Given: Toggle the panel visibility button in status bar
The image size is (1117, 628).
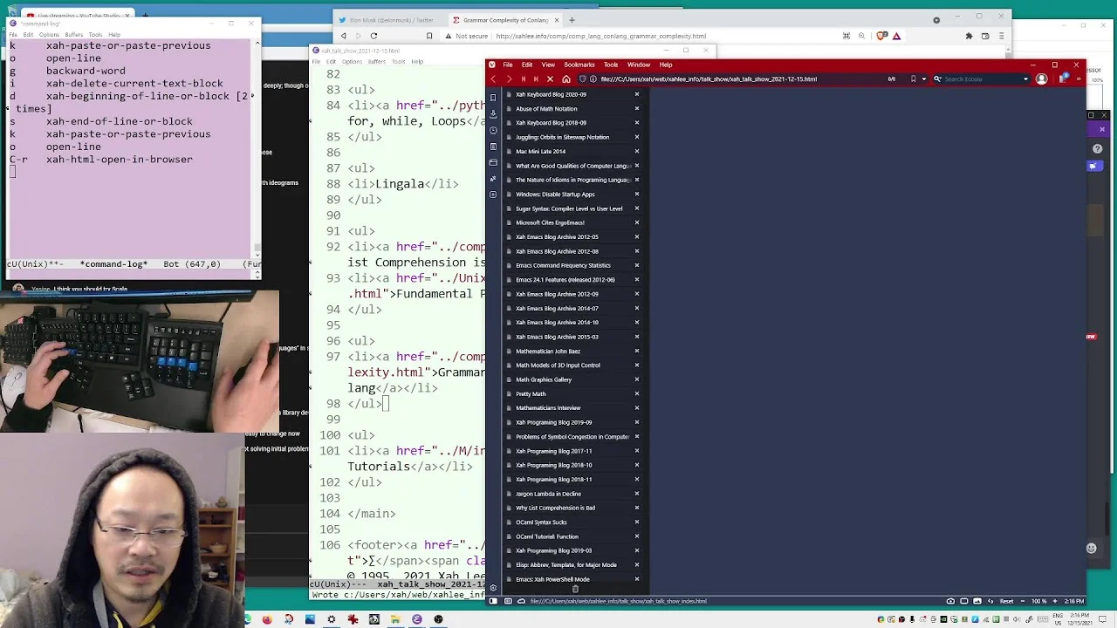Looking at the screenshot, I should (x=493, y=601).
